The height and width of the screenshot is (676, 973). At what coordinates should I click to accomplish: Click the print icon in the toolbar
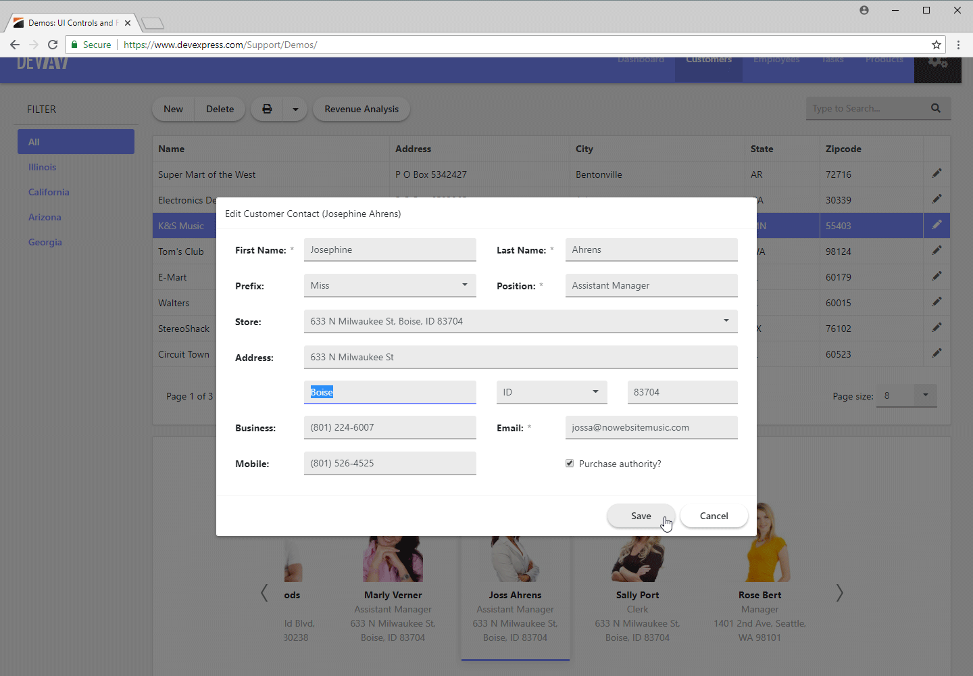pyautogui.click(x=267, y=109)
